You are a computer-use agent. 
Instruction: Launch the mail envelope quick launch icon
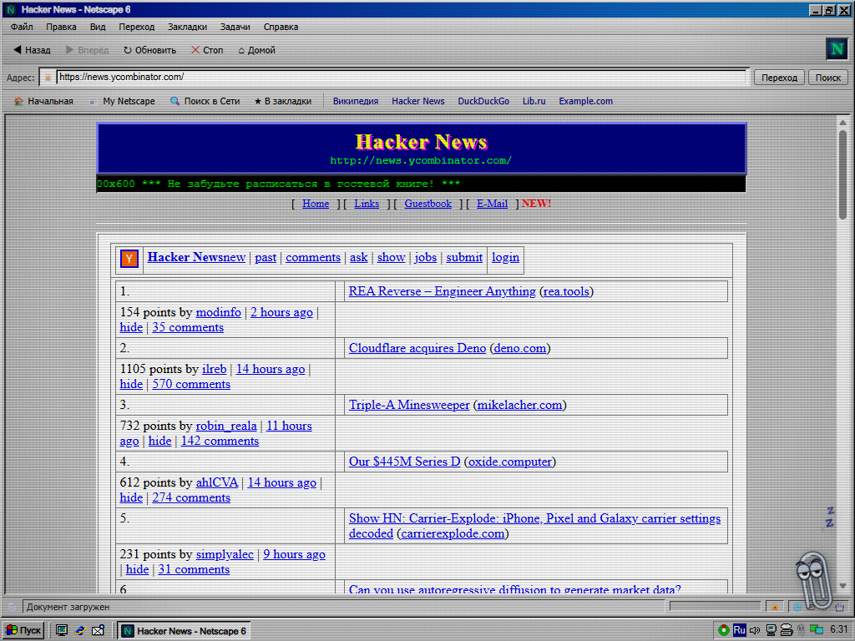click(99, 631)
